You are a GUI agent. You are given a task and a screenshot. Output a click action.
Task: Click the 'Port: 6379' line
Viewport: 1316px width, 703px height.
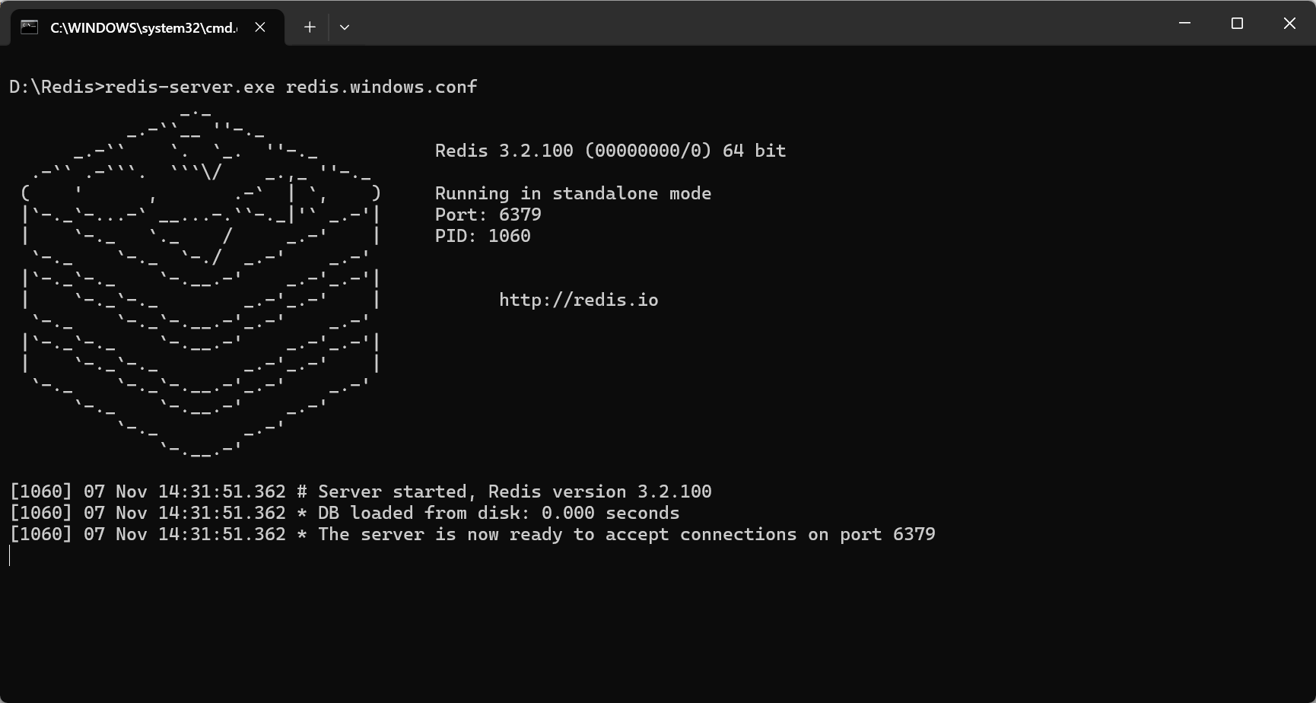point(488,215)
